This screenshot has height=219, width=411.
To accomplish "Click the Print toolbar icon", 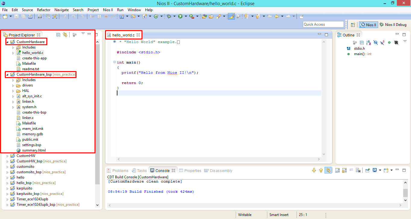I will pos(30,16).
